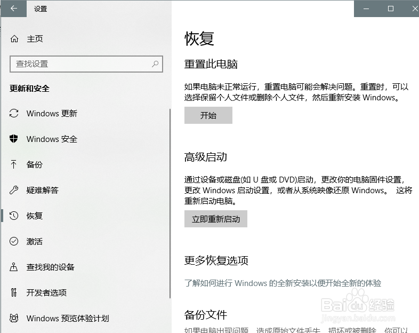Click the 开发者选项 tools icon
This screenshot has height=333, width=419.
click(14, 292)
